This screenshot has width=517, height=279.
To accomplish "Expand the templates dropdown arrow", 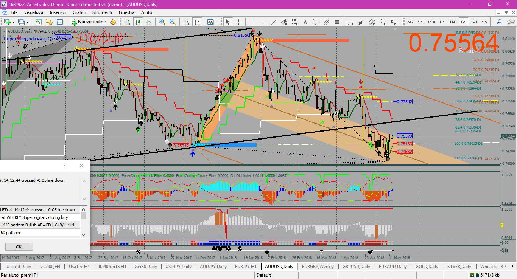I will click(216, 22).
